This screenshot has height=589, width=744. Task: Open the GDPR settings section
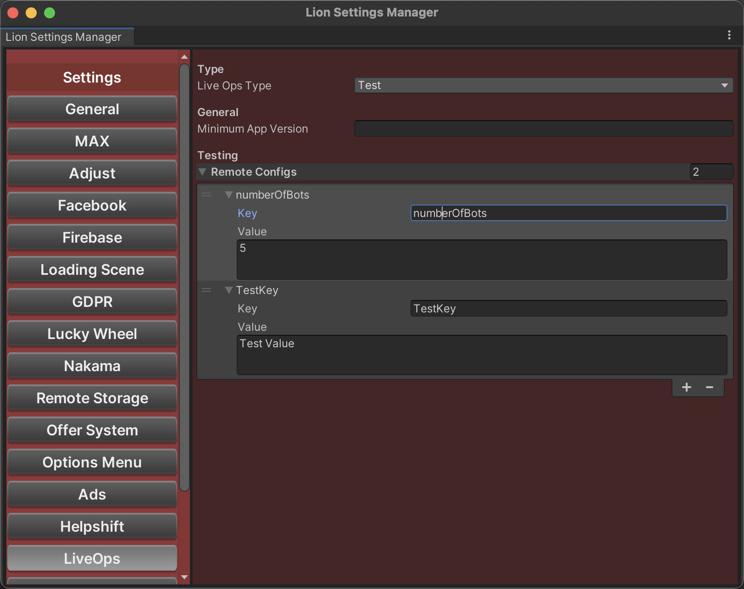[92, 302]
